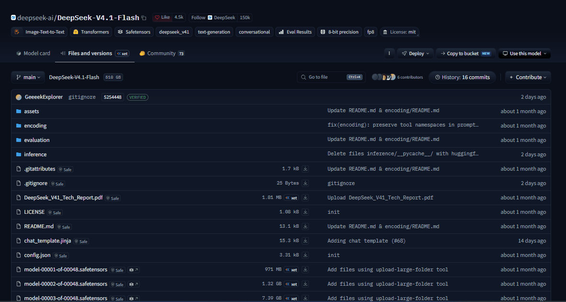
Task: Click Safe badge next to README.md
Action: coord(64,227)
